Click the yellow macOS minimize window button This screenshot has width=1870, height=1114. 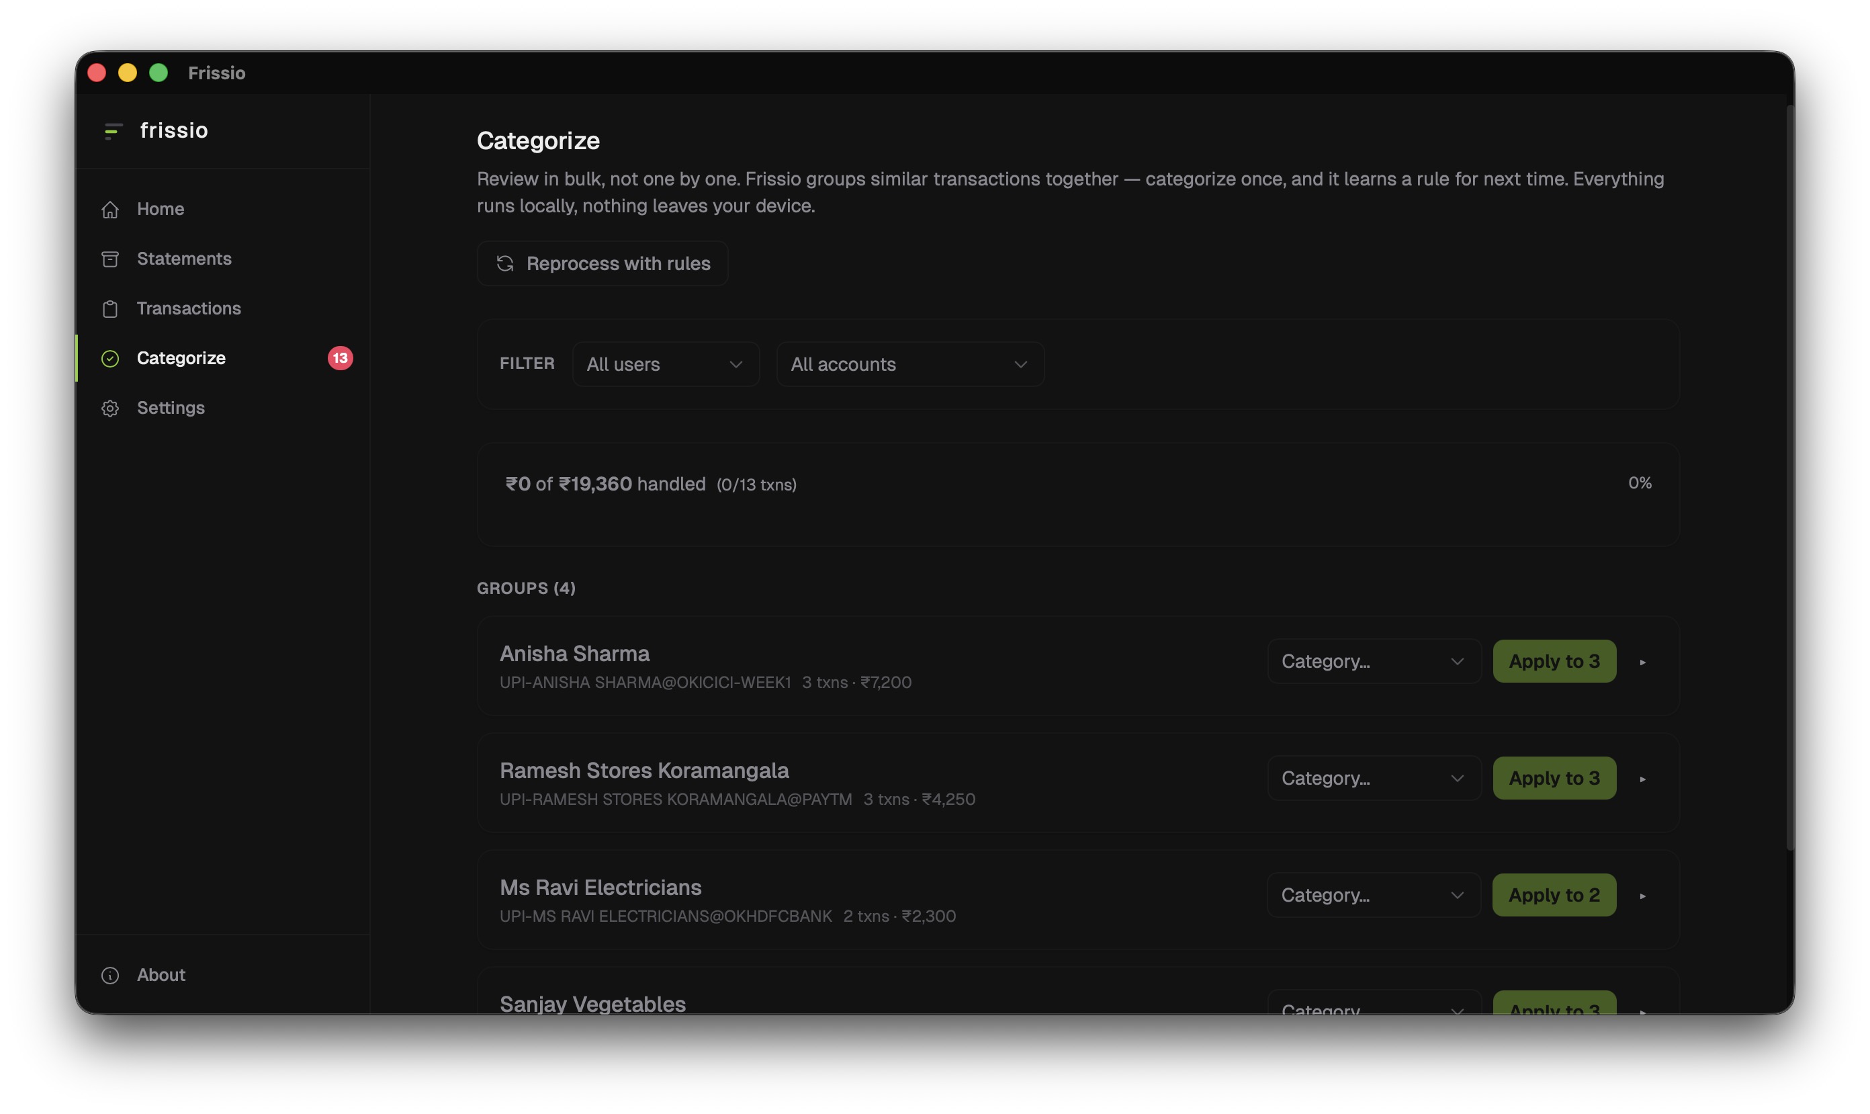(128, 73)
